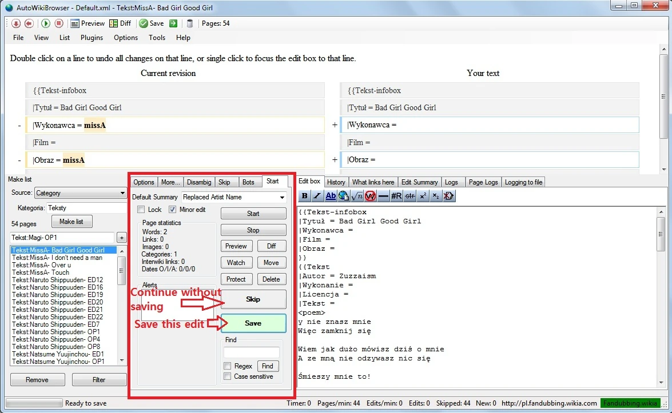Click the Find text input field
672x413 pixels.
tap(252, 352)
